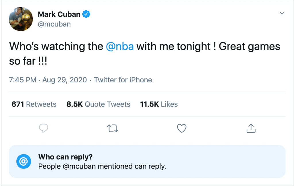View the 671 Retweets list

(34, 104)
